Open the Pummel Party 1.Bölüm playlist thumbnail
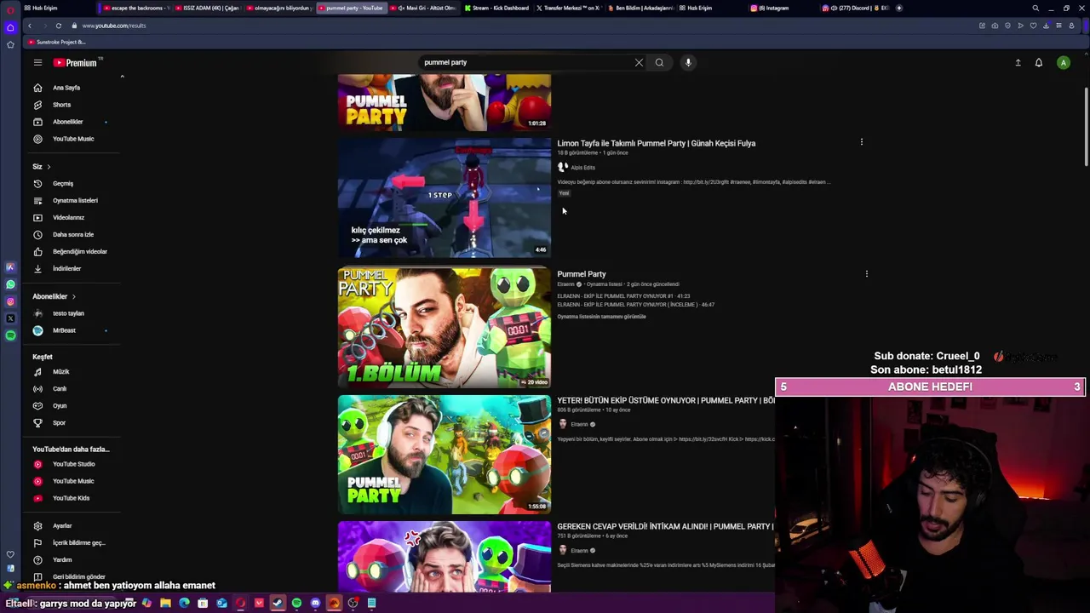The width and height of the screenshot is (1090, 613). 445,328
